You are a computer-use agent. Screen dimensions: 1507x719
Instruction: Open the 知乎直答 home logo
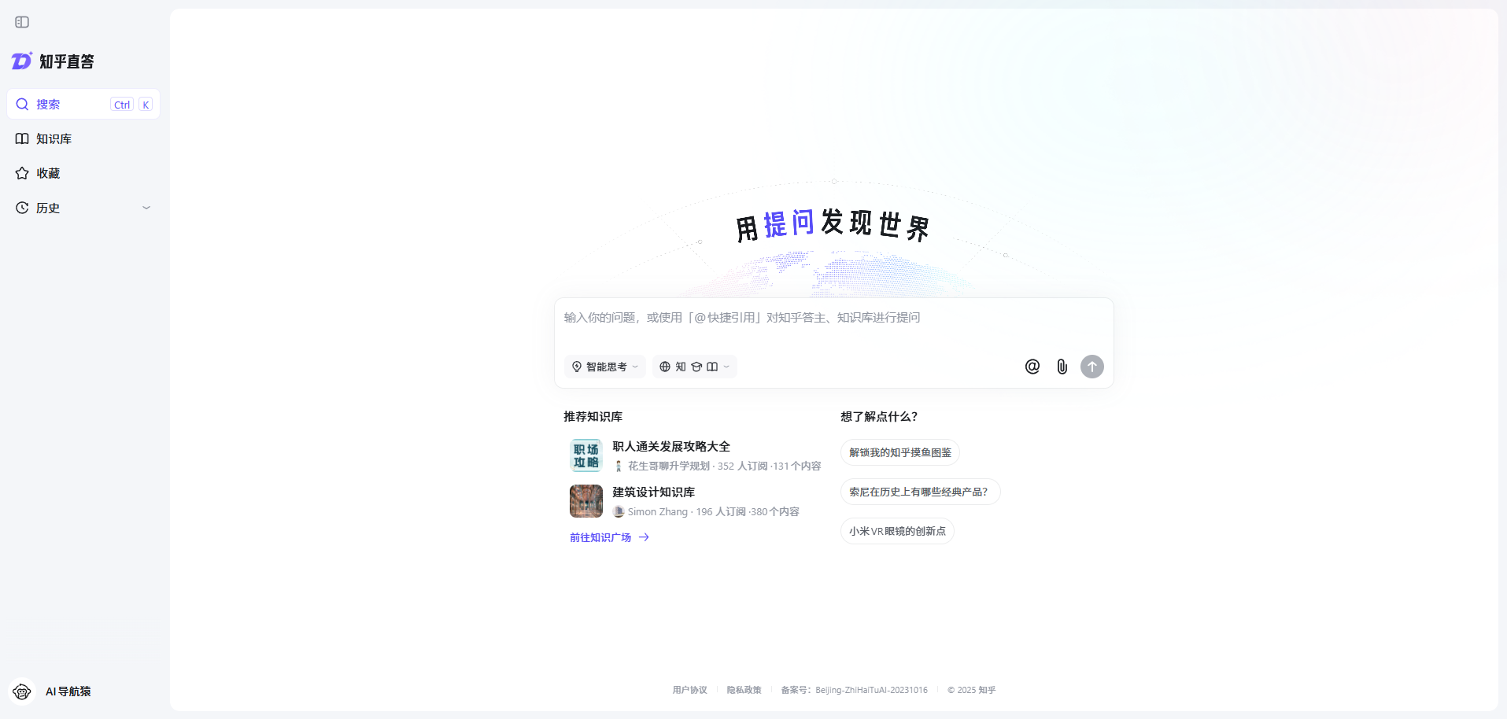52,61
